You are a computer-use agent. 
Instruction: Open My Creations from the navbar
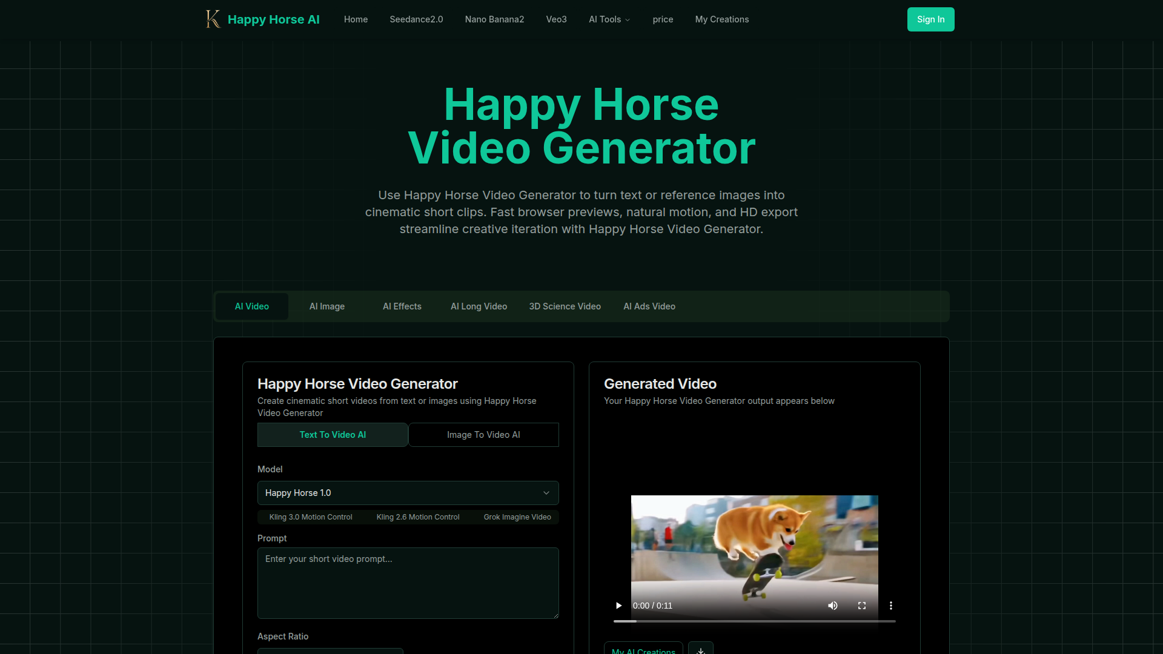click(x=721, y=19)
